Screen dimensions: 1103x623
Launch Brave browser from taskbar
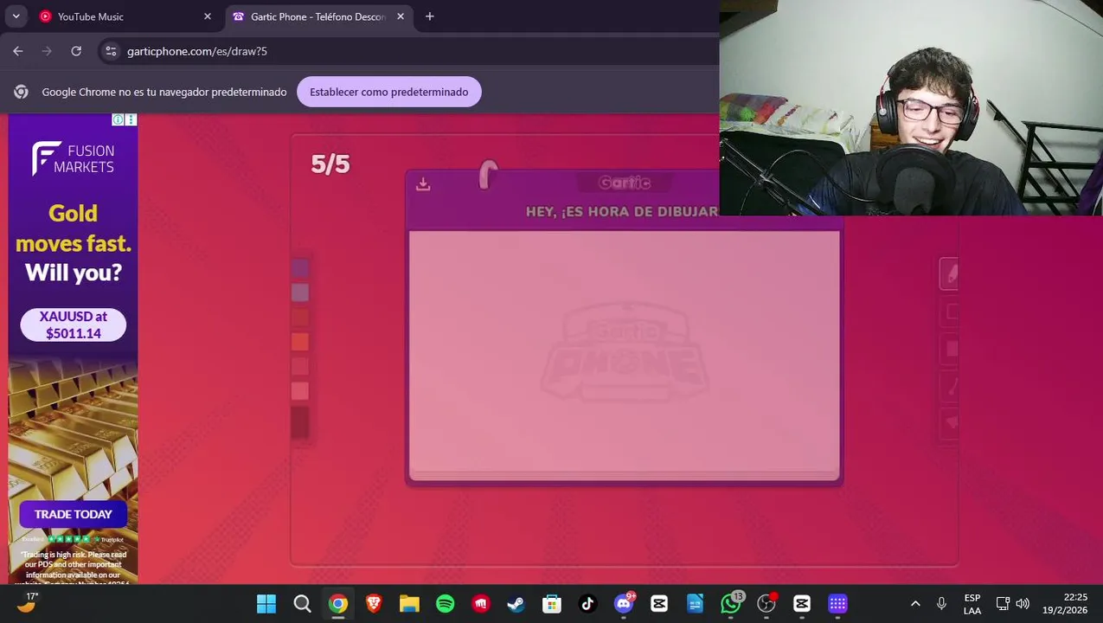pyautogui.click(x=374, y=604)
